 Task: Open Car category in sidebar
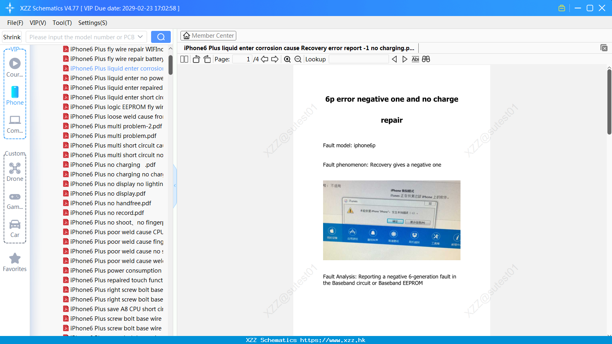click(15, 229)
